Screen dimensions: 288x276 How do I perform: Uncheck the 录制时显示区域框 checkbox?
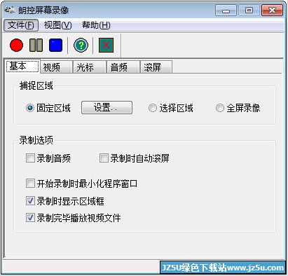click(30, 201)
